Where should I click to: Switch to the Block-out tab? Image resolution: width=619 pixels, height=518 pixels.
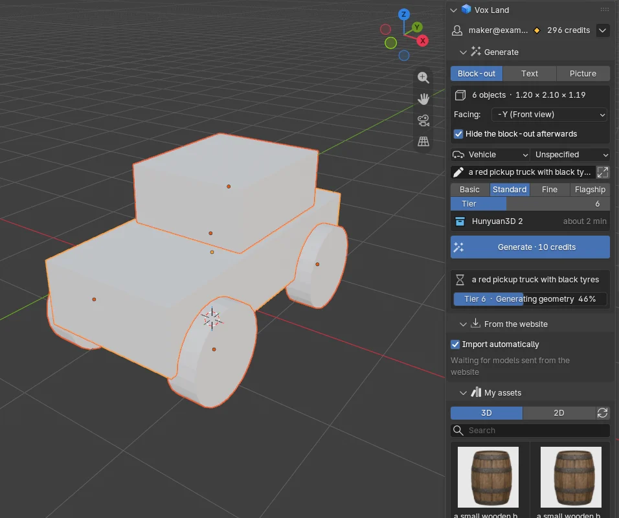477,73
